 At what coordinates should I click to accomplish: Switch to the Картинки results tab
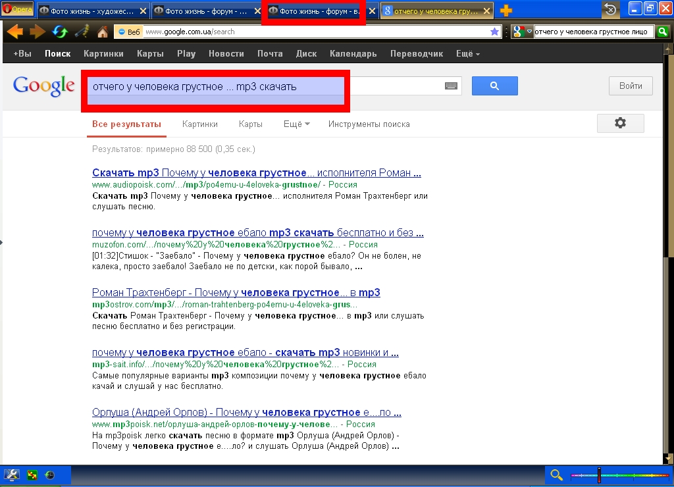point(199,124)
